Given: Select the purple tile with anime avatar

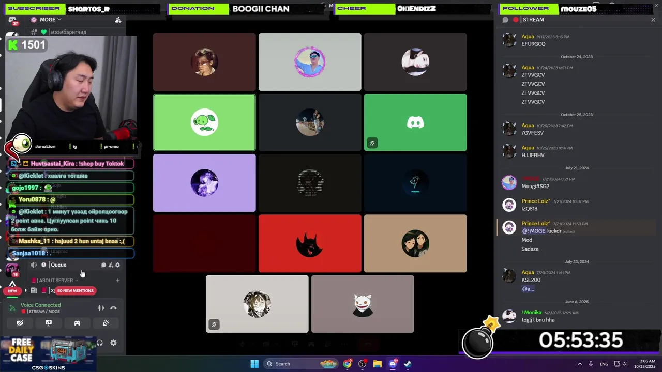Looking at the screenshot, I should [204, 183].
